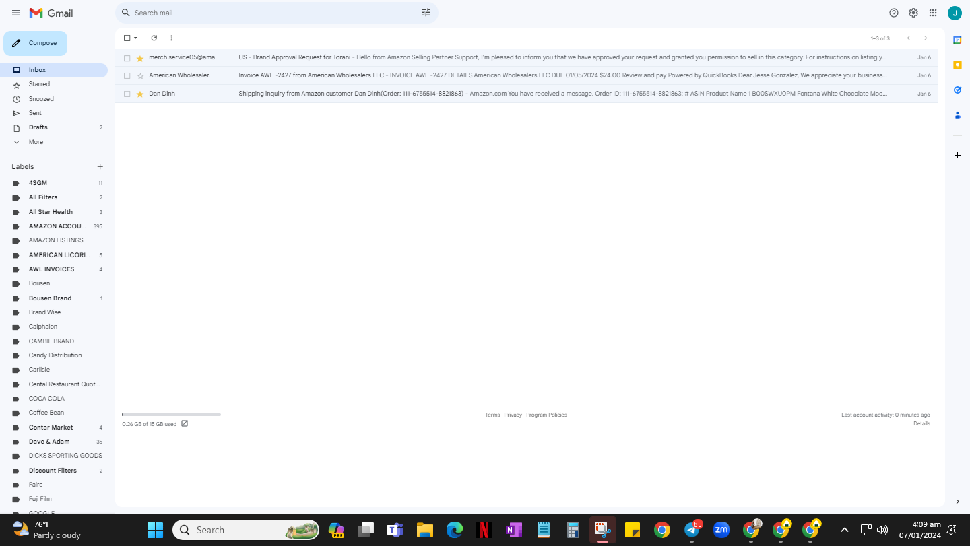Viewport: 970px width, 546px height.
Task: Open the select dropdown arrow beside checkbox
Action: click(x=135, y=38)
